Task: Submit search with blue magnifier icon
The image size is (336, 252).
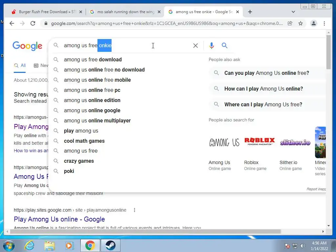Action: click(224, 45)
